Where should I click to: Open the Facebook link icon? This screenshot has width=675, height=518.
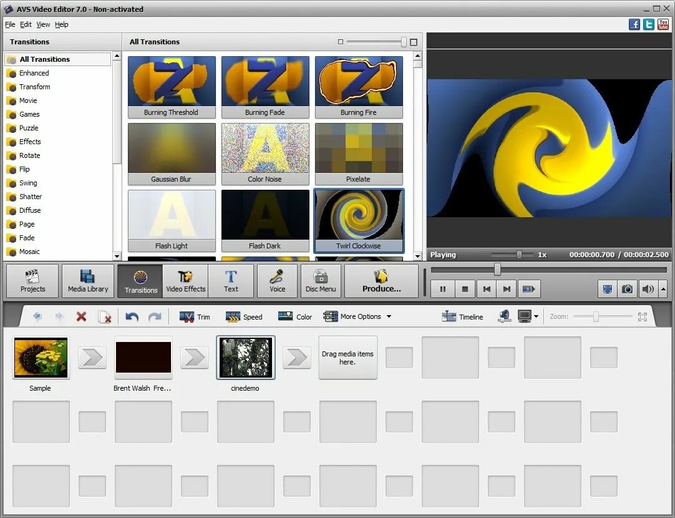tap(634, 24)
